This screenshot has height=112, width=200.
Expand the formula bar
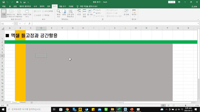pos(198,24)
